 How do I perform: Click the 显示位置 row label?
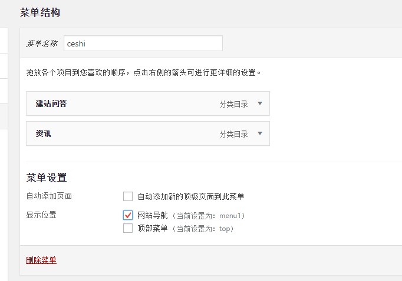point(41,215)
